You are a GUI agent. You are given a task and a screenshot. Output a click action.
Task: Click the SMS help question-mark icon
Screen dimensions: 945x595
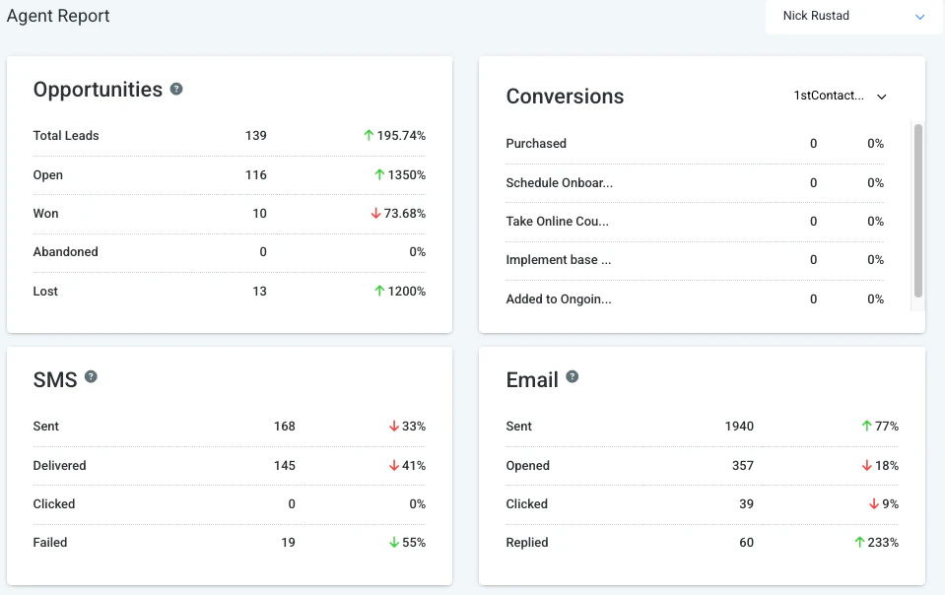point(91,377)
